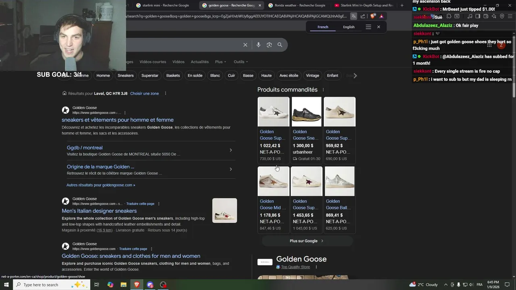Apply the Vintage filter chip
The height and width of the screenshot is (290, 516).
pyautogui.click(x=312, y=75)
